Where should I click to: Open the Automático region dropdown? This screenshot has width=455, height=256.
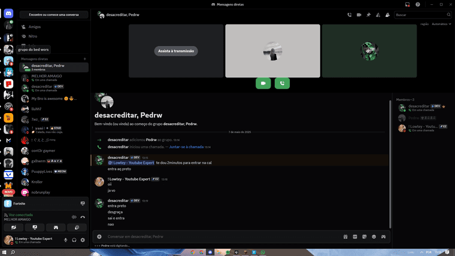[441, 24]
